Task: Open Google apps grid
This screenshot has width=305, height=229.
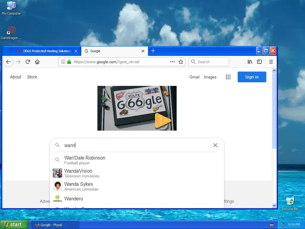Action: point(228,77)
